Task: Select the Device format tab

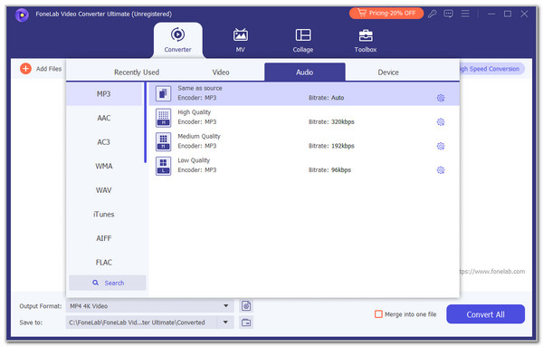Action: [x=388, y=72]
